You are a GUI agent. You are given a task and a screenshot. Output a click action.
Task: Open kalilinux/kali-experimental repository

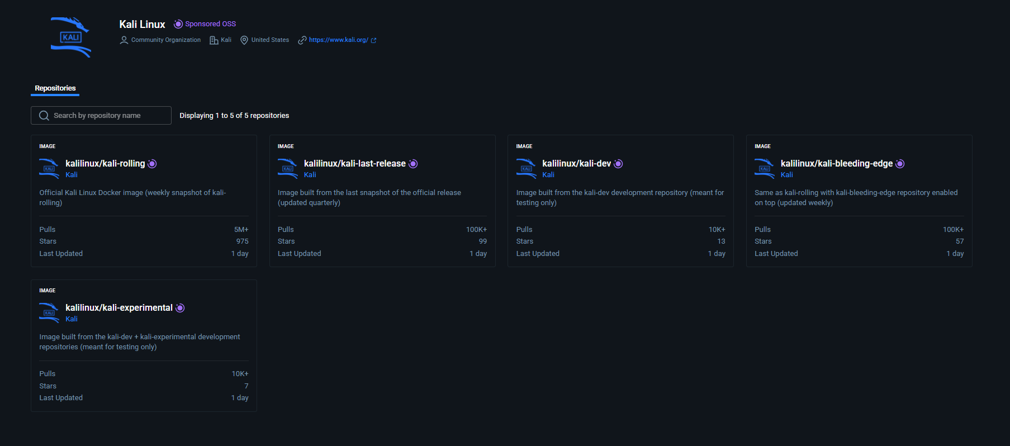coord(119,308)
